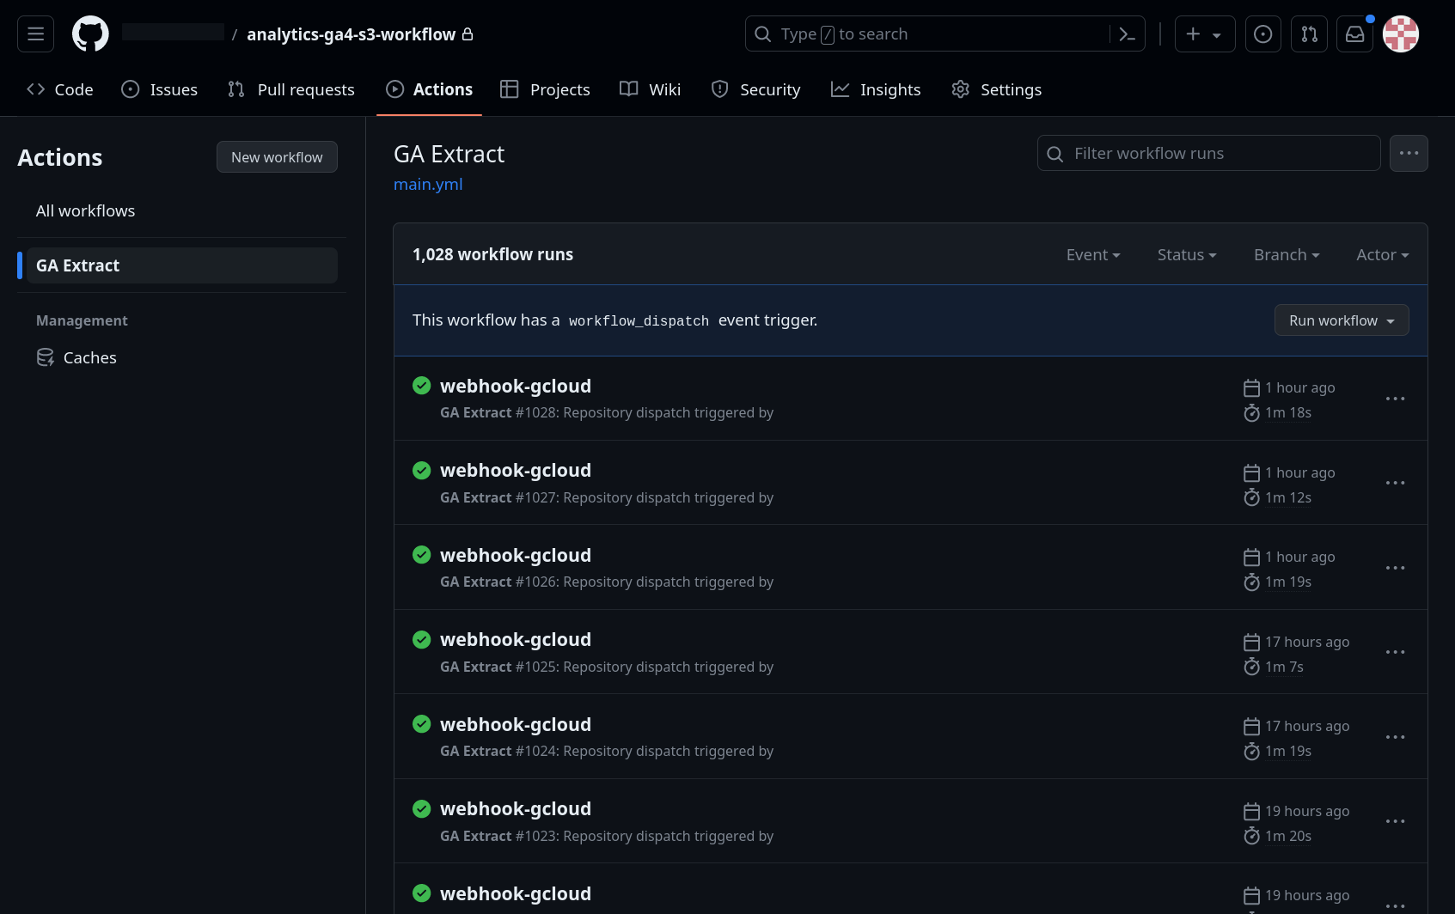Open the three-dot menu for run #1024
This screenshot has height=914, width=1455.
pyautogui.click(x=1395, y=737)
